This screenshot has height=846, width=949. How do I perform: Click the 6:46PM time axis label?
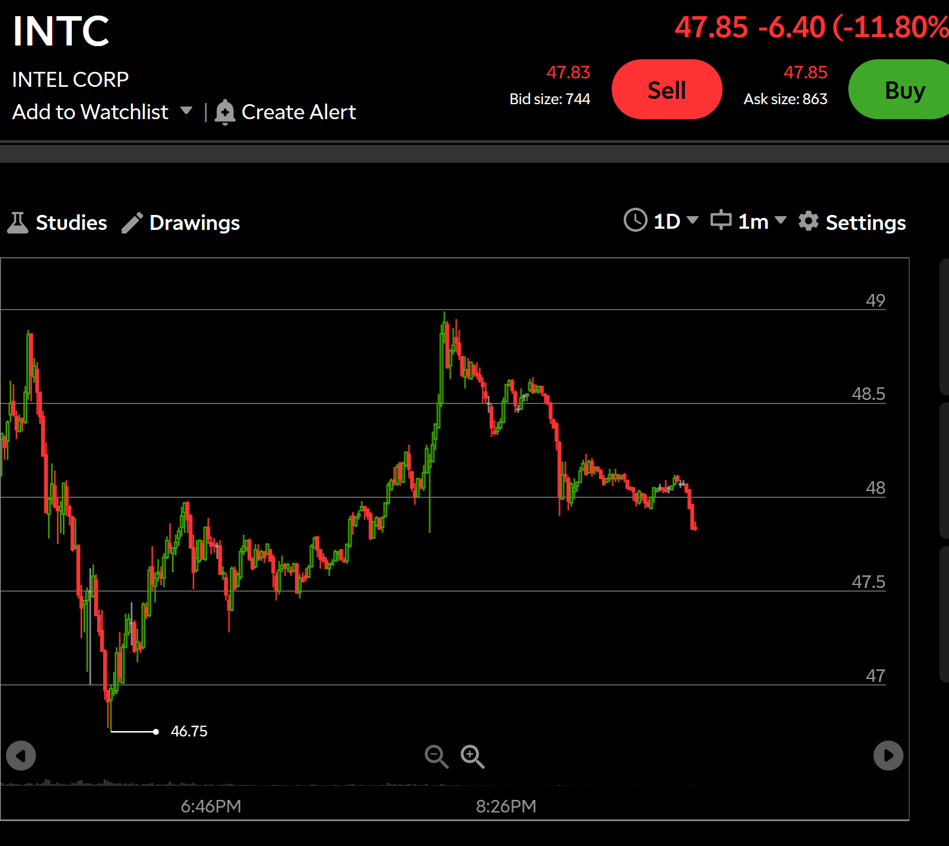click(211, 806)
